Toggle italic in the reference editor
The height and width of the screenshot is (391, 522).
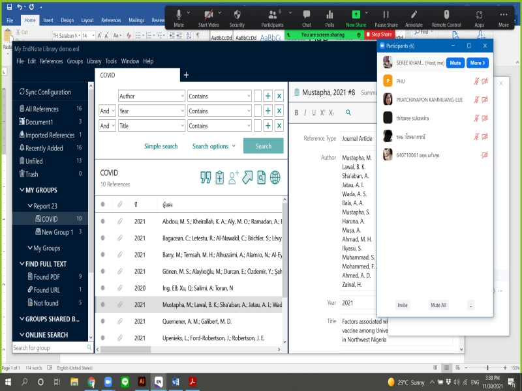pyautogui.click(x=305, y=113)
